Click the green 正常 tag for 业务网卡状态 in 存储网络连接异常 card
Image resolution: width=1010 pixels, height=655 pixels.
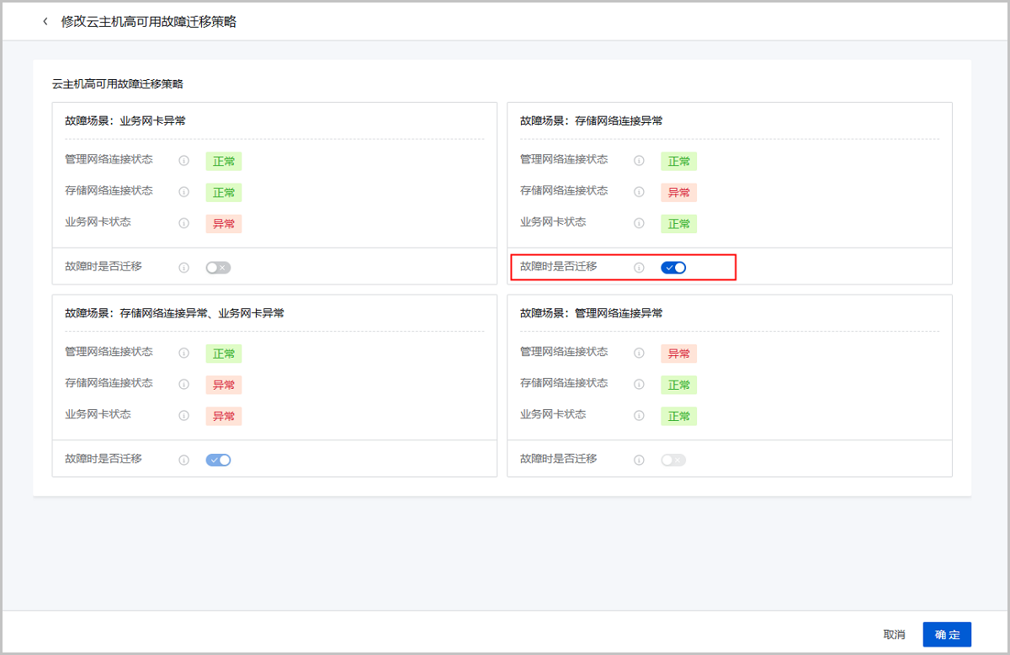[678, 224]
